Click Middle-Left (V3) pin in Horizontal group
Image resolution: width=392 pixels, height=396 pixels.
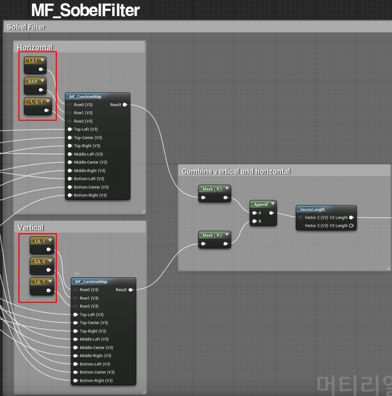click(70, 154)
